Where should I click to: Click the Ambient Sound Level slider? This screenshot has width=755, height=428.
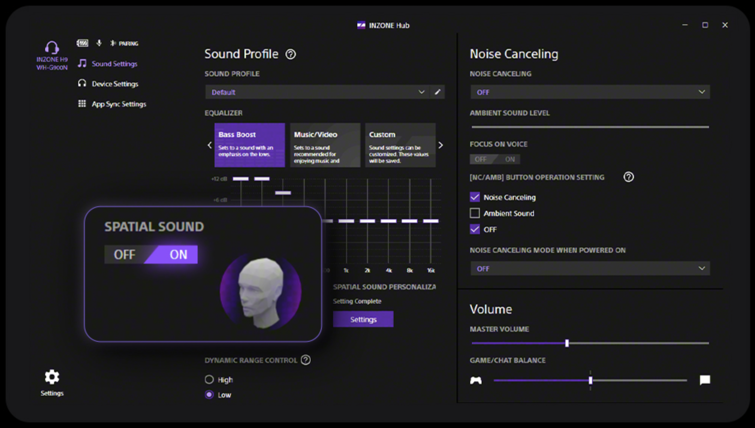[x=590, y=127]
